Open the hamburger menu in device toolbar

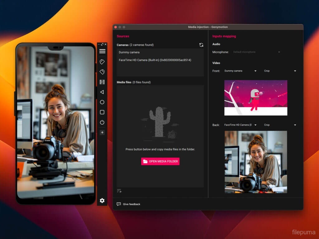pos(102,51)
